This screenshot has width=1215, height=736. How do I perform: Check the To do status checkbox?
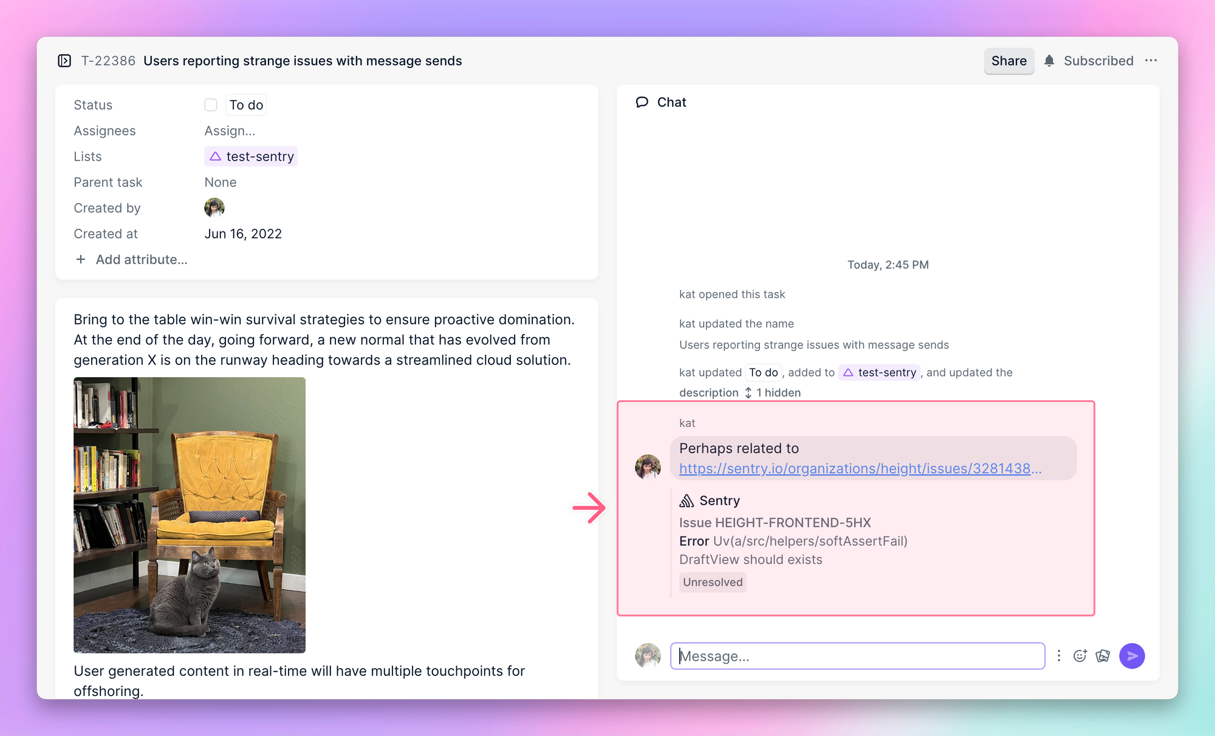[211, 105]
